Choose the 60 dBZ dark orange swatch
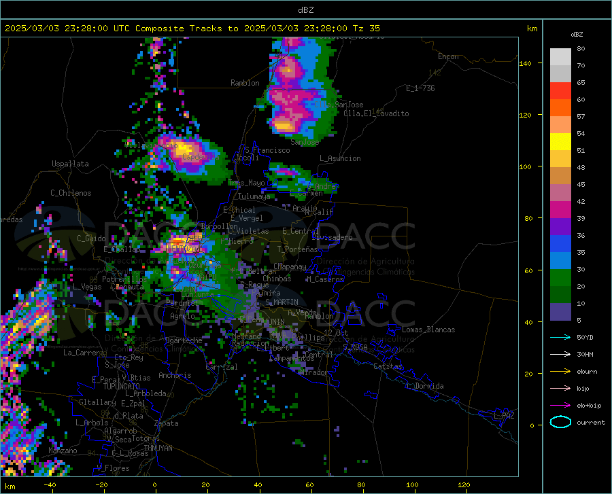This screenshot has height=494, width=612. 560,108
